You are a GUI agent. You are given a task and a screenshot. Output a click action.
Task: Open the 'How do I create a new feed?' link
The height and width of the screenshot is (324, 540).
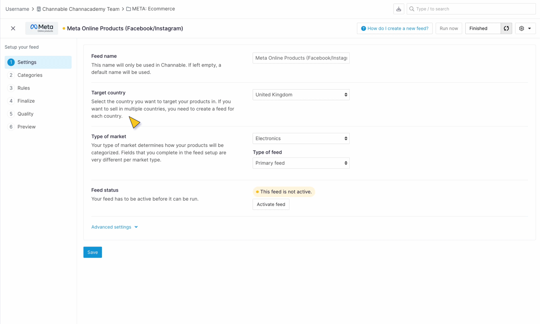(x=394, y=29)
